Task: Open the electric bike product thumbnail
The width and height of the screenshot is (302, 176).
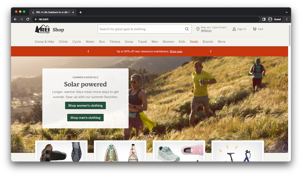Action: (x=238, y=152)
